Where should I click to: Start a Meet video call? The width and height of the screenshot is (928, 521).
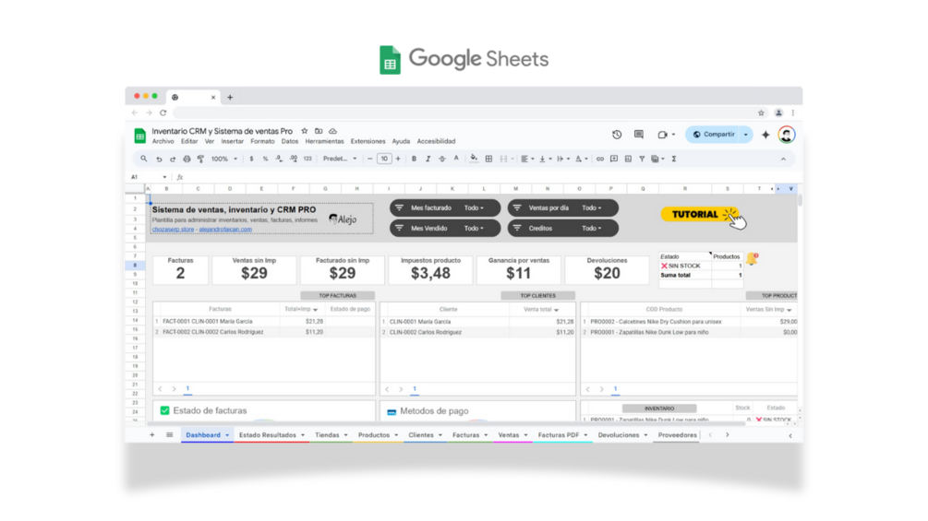[x=663, y=135]
